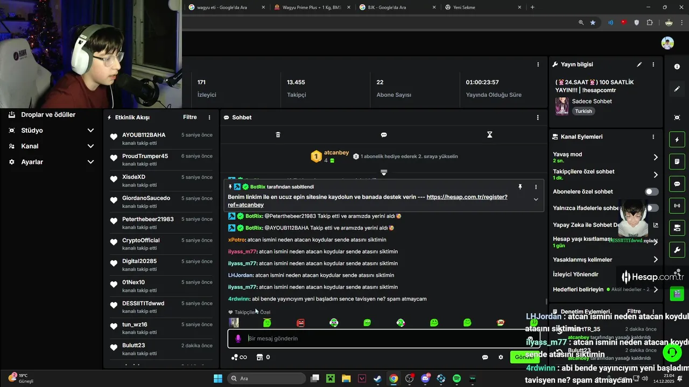Toggle Abonelere özel sohbet switch
The width and height of the screenshot is (689, 387).
point(651,192)
